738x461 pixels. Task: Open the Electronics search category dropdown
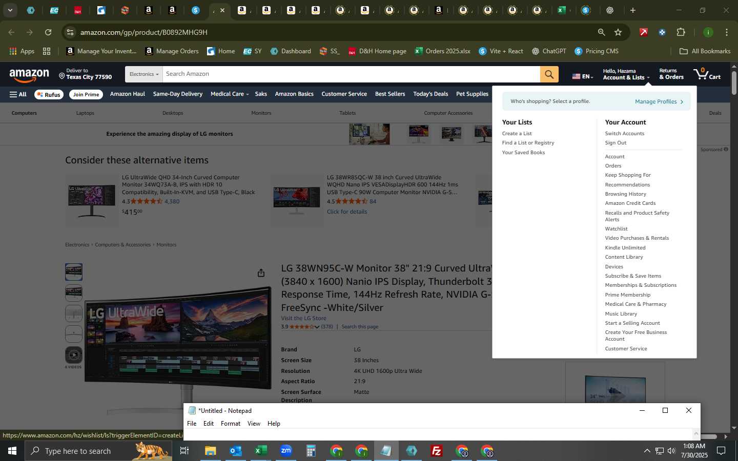144,74
